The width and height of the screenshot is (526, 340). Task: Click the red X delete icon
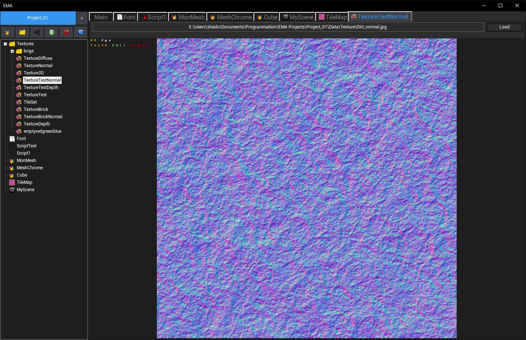click(66, 32)
